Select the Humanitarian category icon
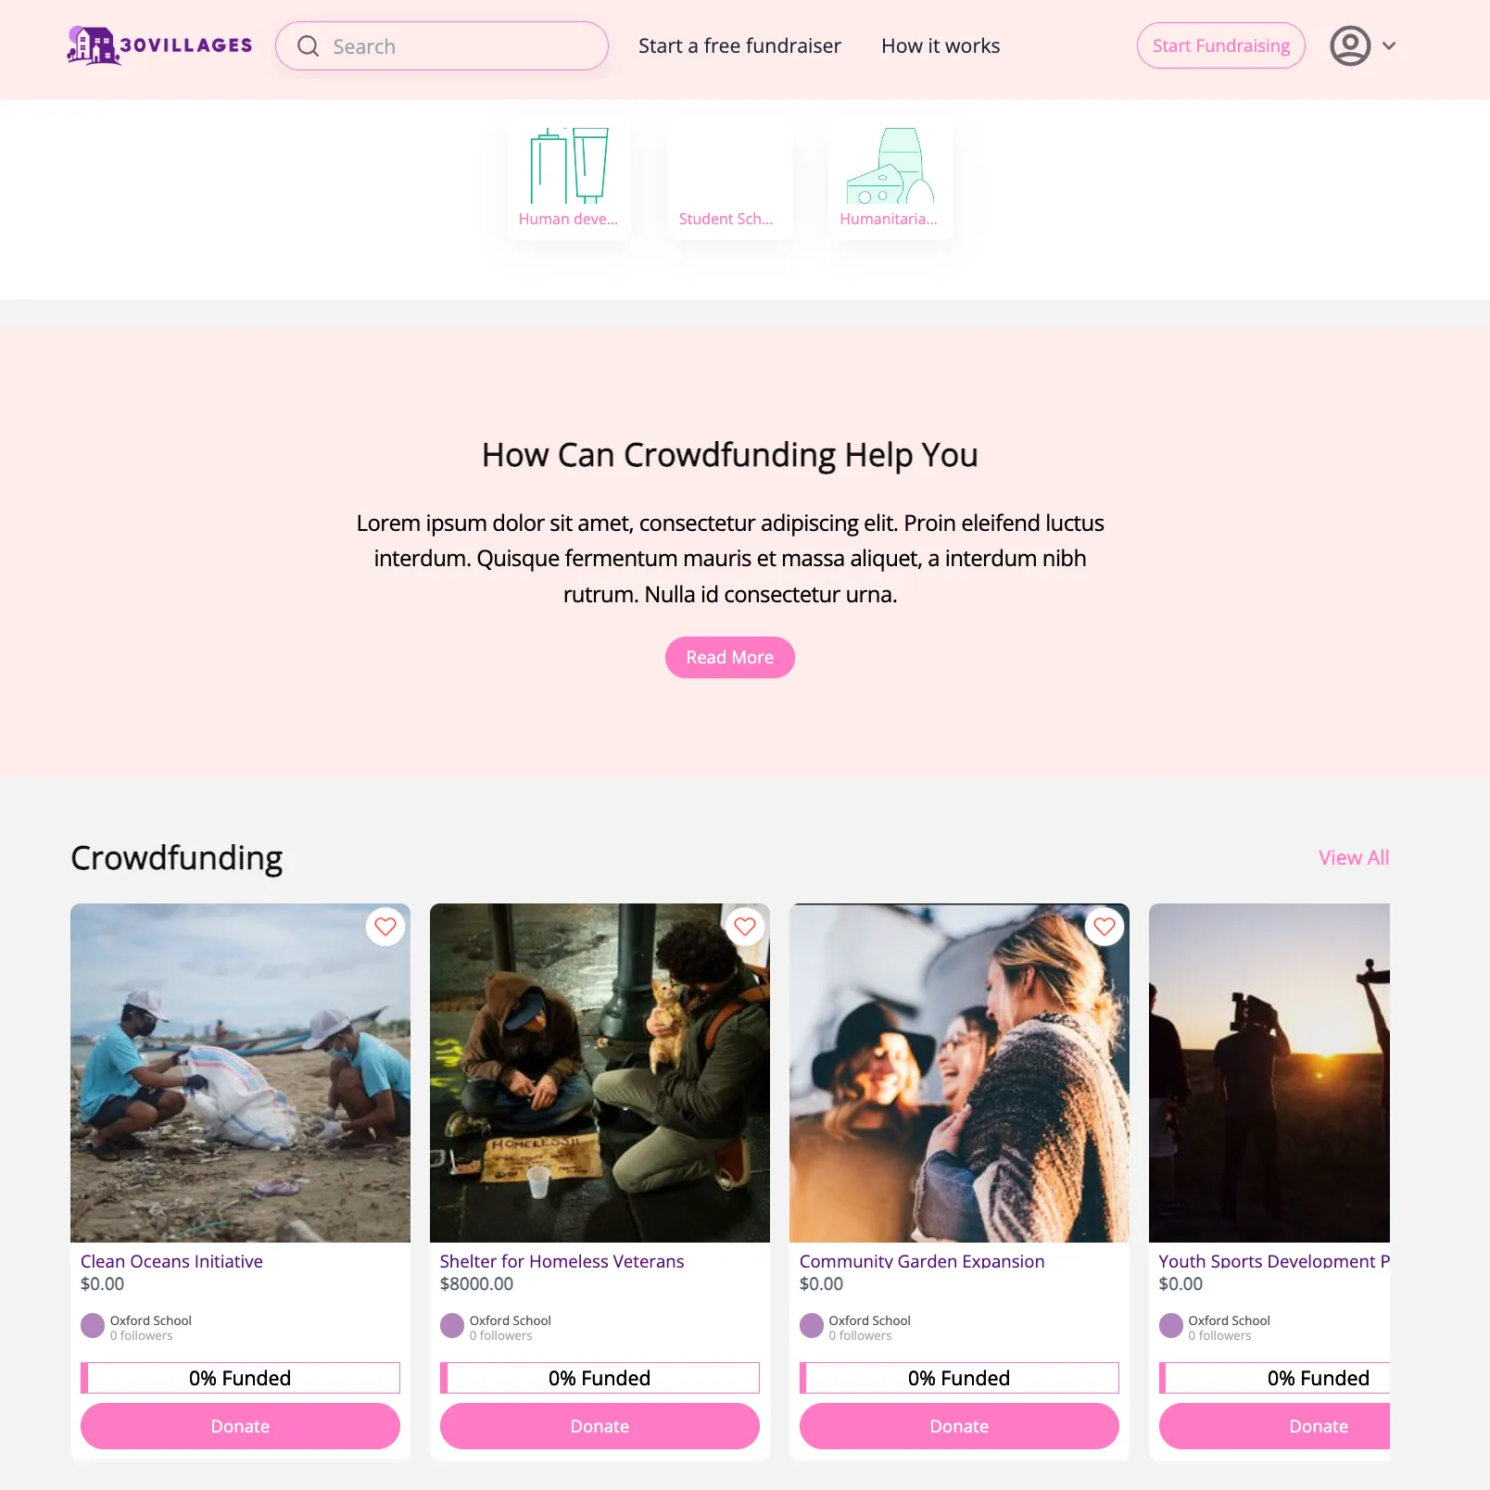 [x=890, y=166]
